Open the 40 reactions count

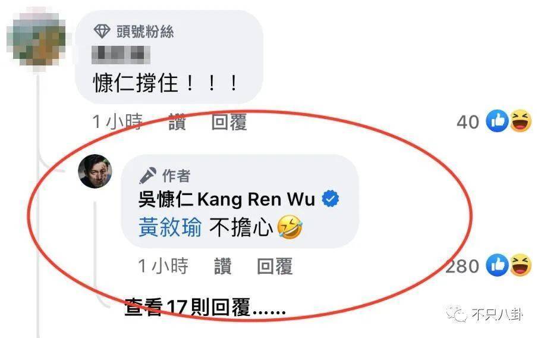(468, 122)
